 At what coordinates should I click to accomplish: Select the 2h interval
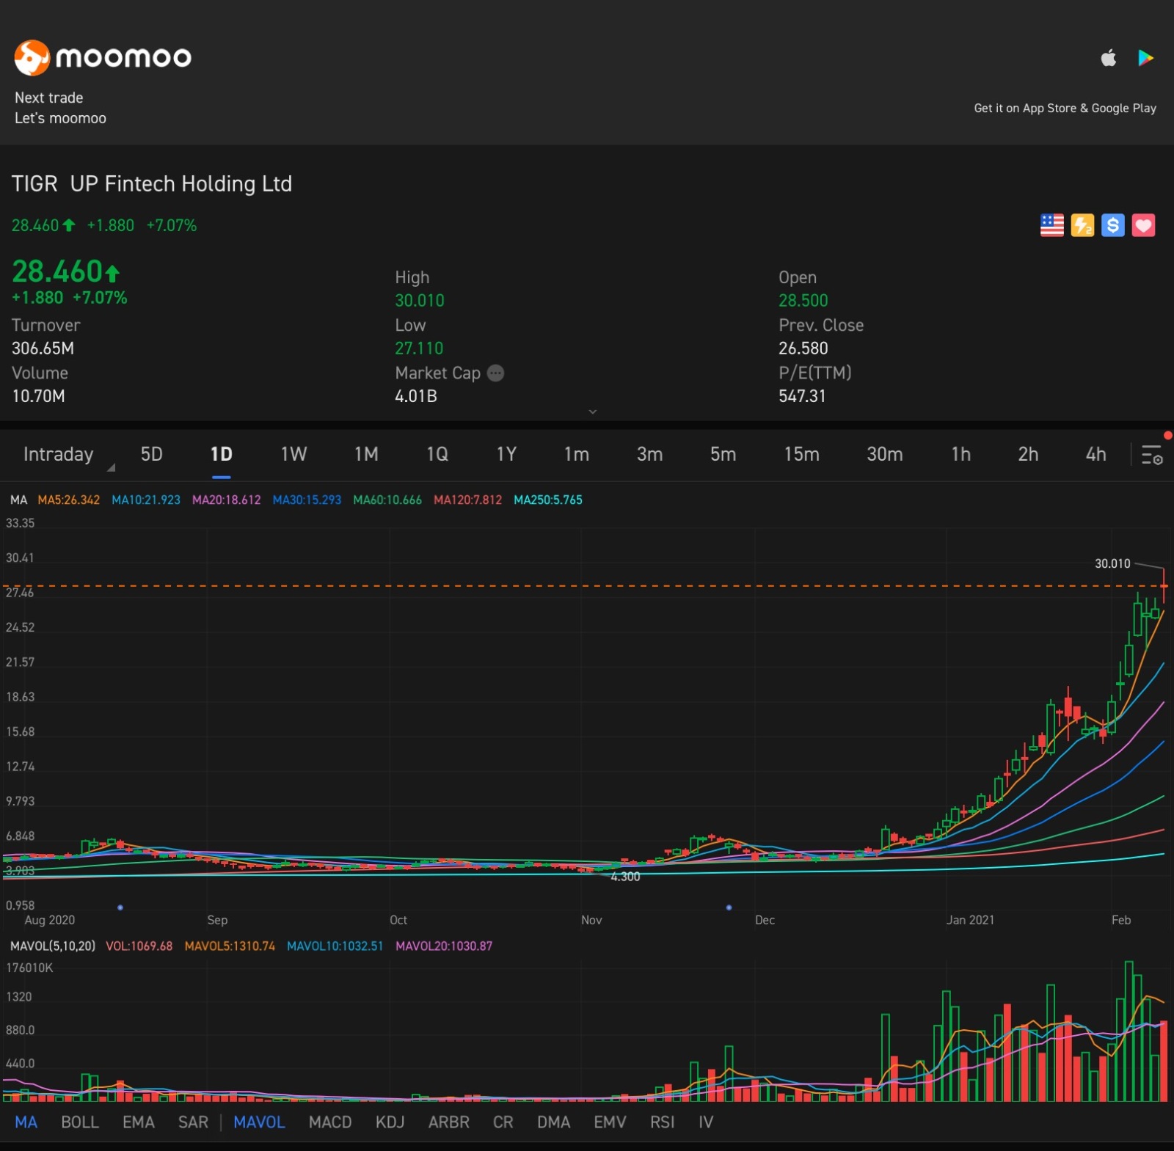(x=1028, y=454)
